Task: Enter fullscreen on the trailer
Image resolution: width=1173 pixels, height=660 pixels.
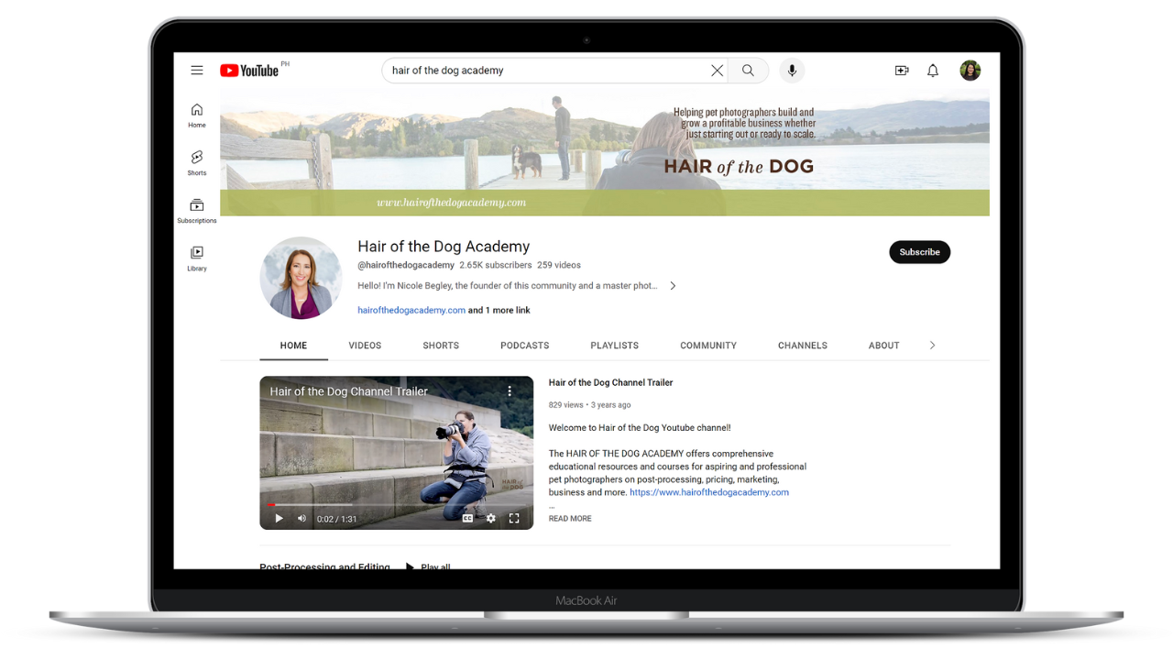Action: [x=514, y=519]
